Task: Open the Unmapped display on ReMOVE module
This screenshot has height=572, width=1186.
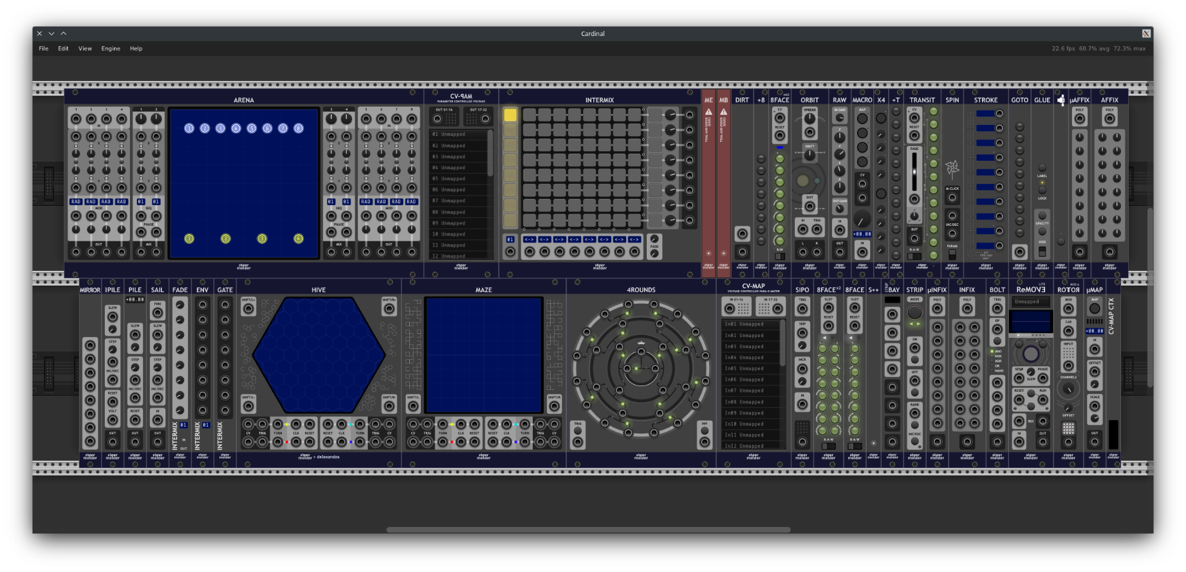Action: (1030, 302)
